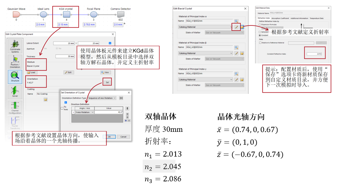Screen dimensions: 338x184
Task: Edit material of Principal Index β
Action: [x=236, y=53]
